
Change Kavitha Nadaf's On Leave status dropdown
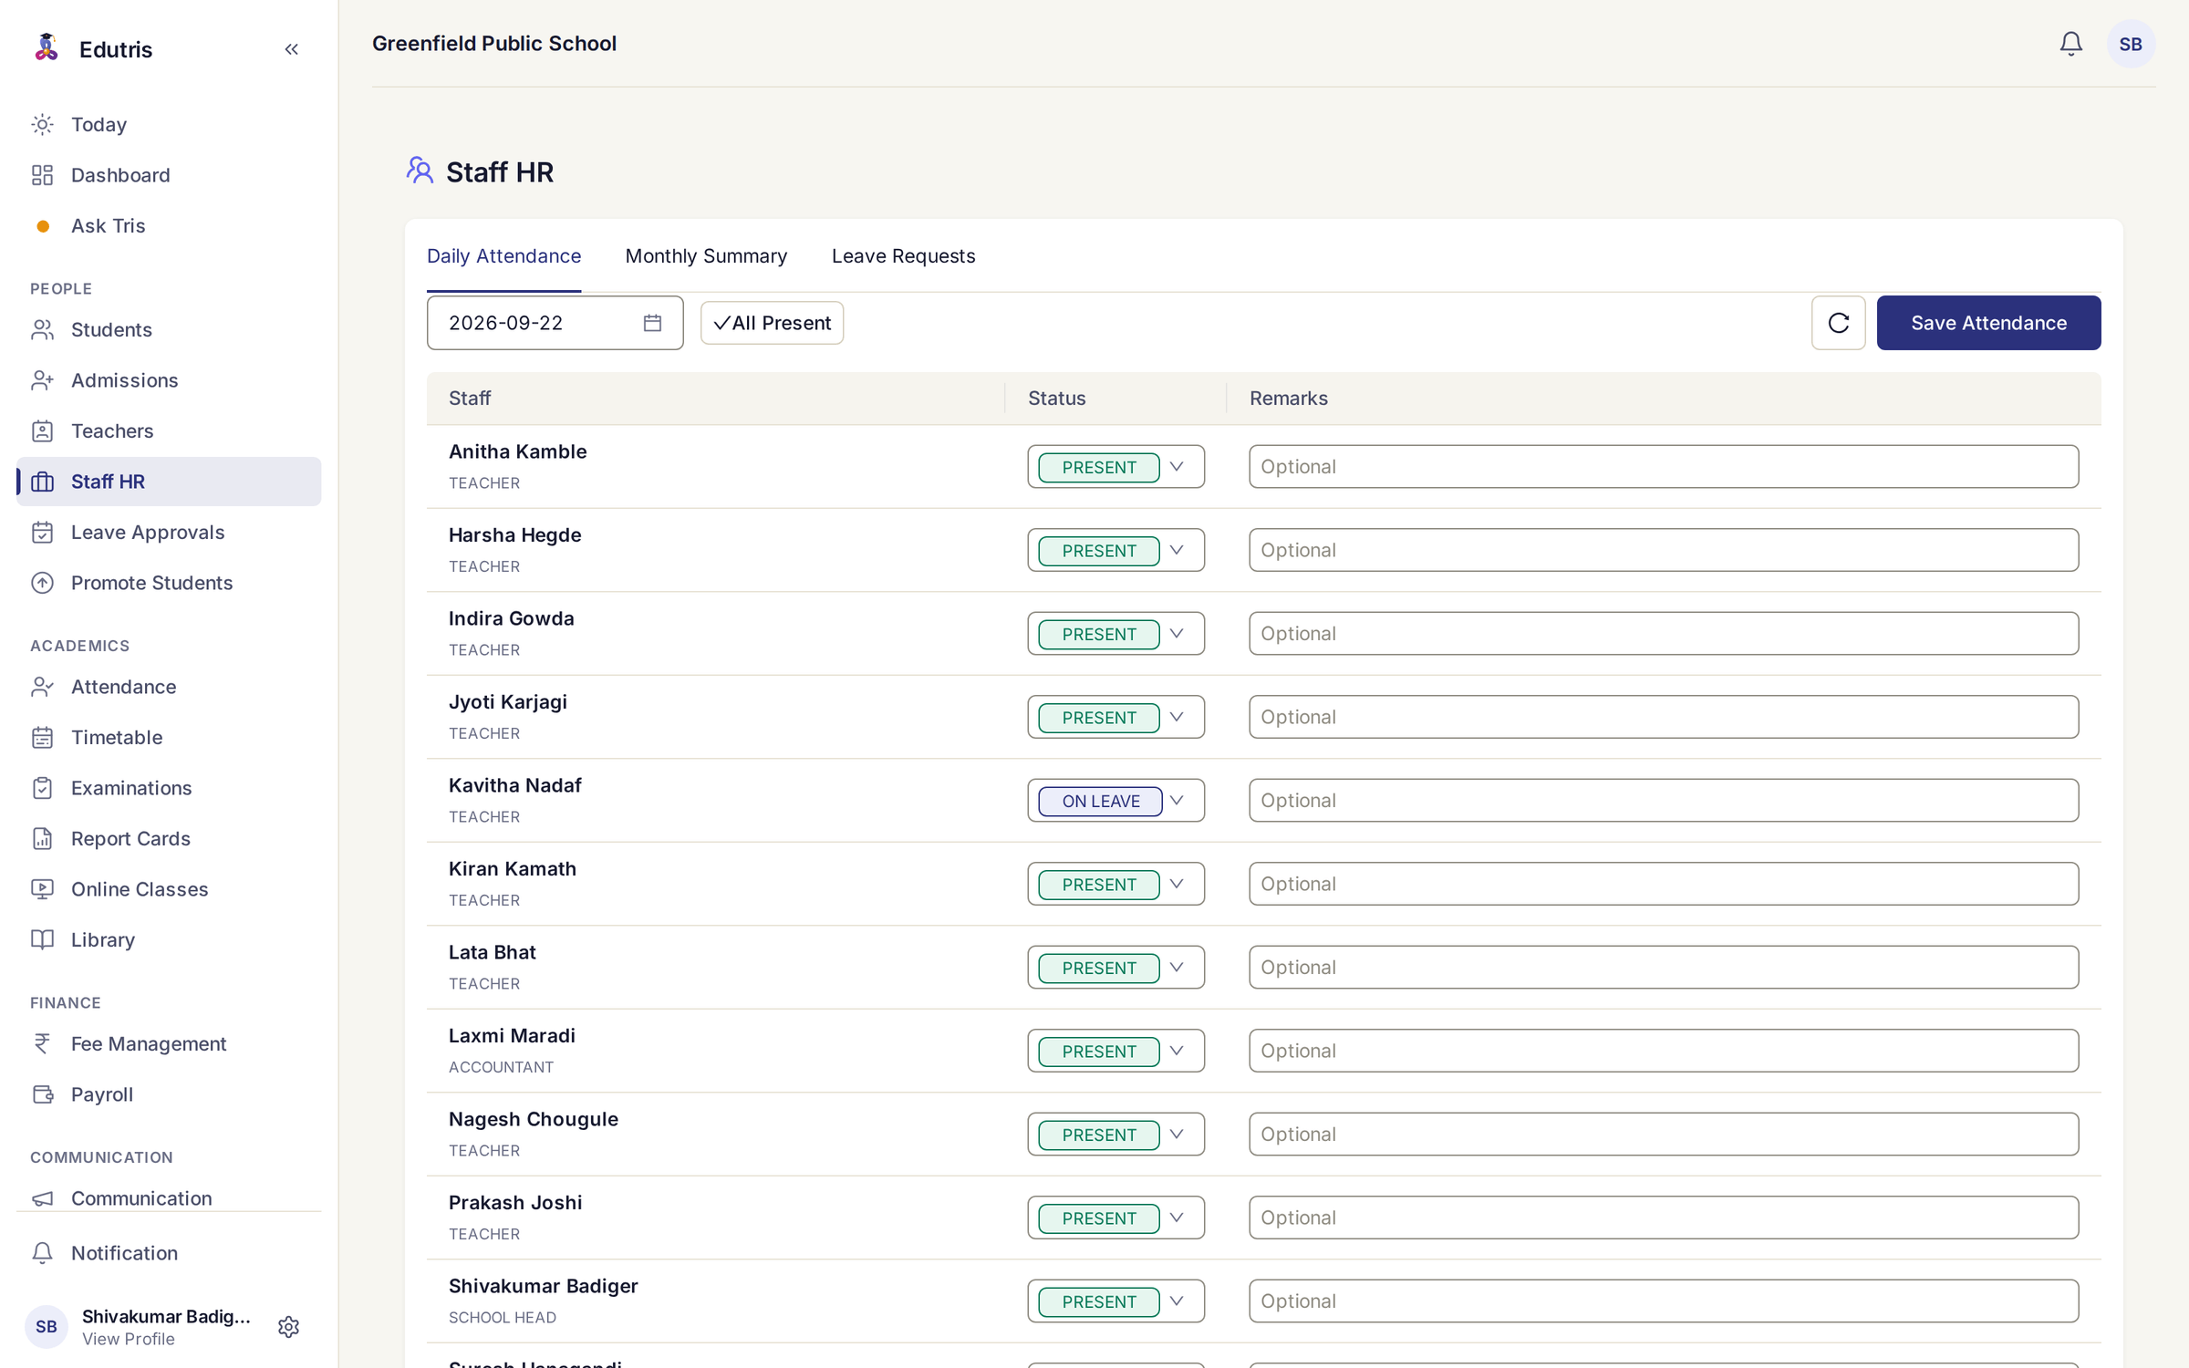[1115, 801]
